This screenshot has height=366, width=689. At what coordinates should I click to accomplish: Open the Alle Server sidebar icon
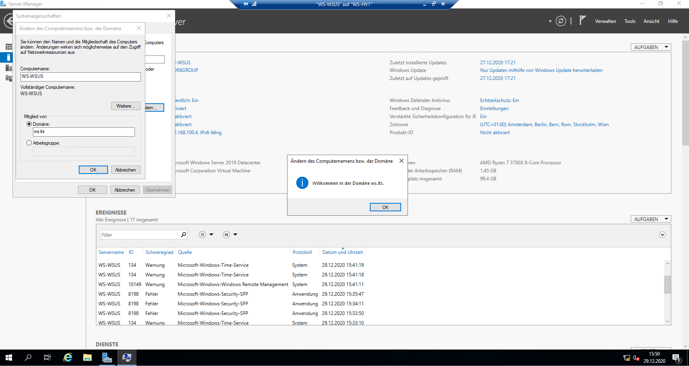click(8, 68)
